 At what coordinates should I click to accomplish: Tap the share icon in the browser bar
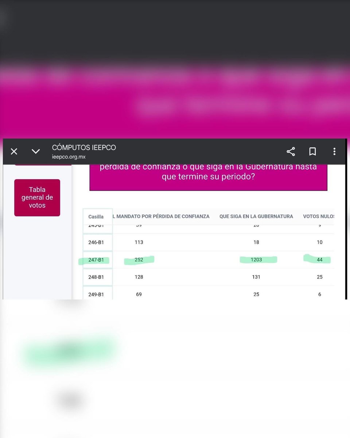click(291, 151)
